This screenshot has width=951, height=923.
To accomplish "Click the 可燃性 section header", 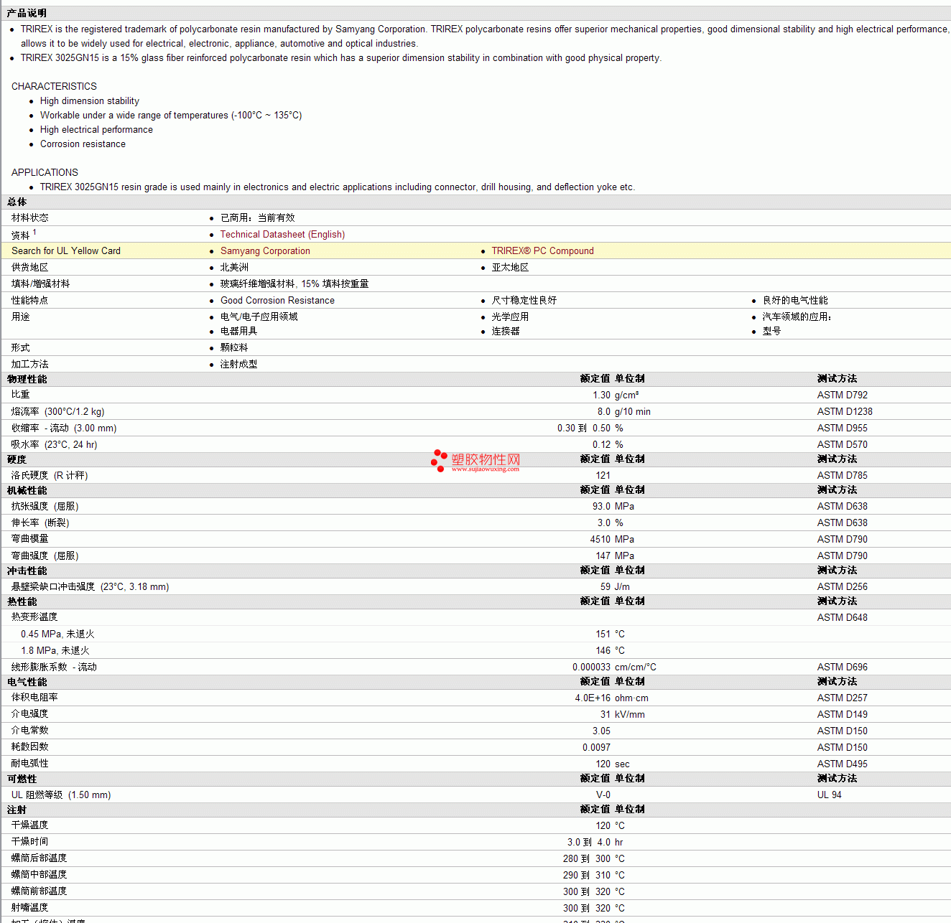I will pyautogui.click(x=22, y=779).
